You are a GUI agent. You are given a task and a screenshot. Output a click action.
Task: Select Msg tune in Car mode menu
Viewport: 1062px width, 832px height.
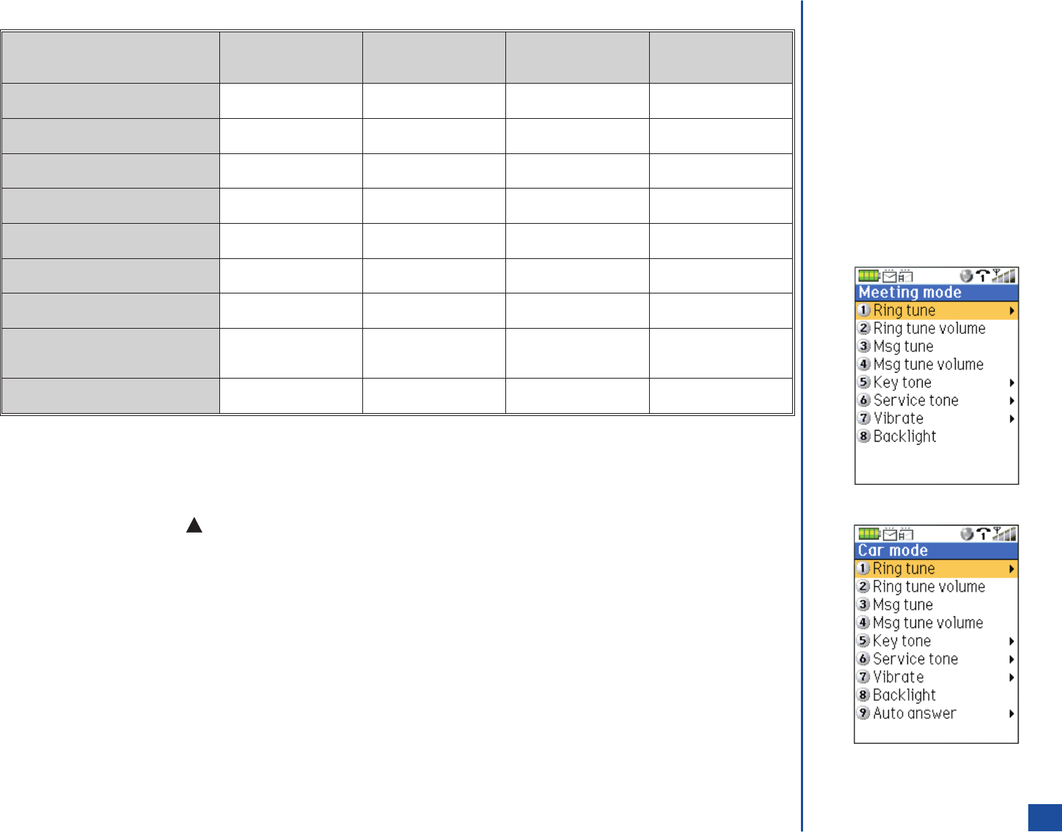pyautogui.click(x=937, y=605)
